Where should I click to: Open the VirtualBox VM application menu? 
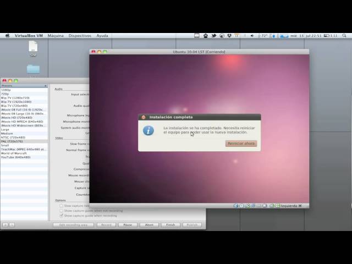[x=29, y=36]
